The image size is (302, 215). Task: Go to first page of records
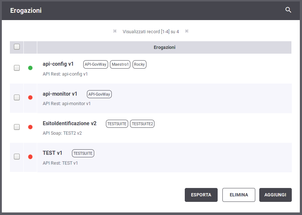coord(115,31)
